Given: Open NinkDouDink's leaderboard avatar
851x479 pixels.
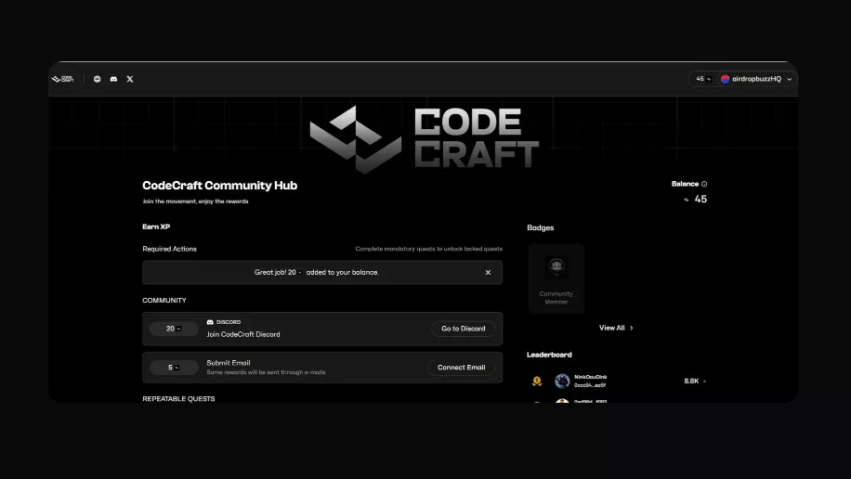Looking at the screenshot, I should pos(562,381).
